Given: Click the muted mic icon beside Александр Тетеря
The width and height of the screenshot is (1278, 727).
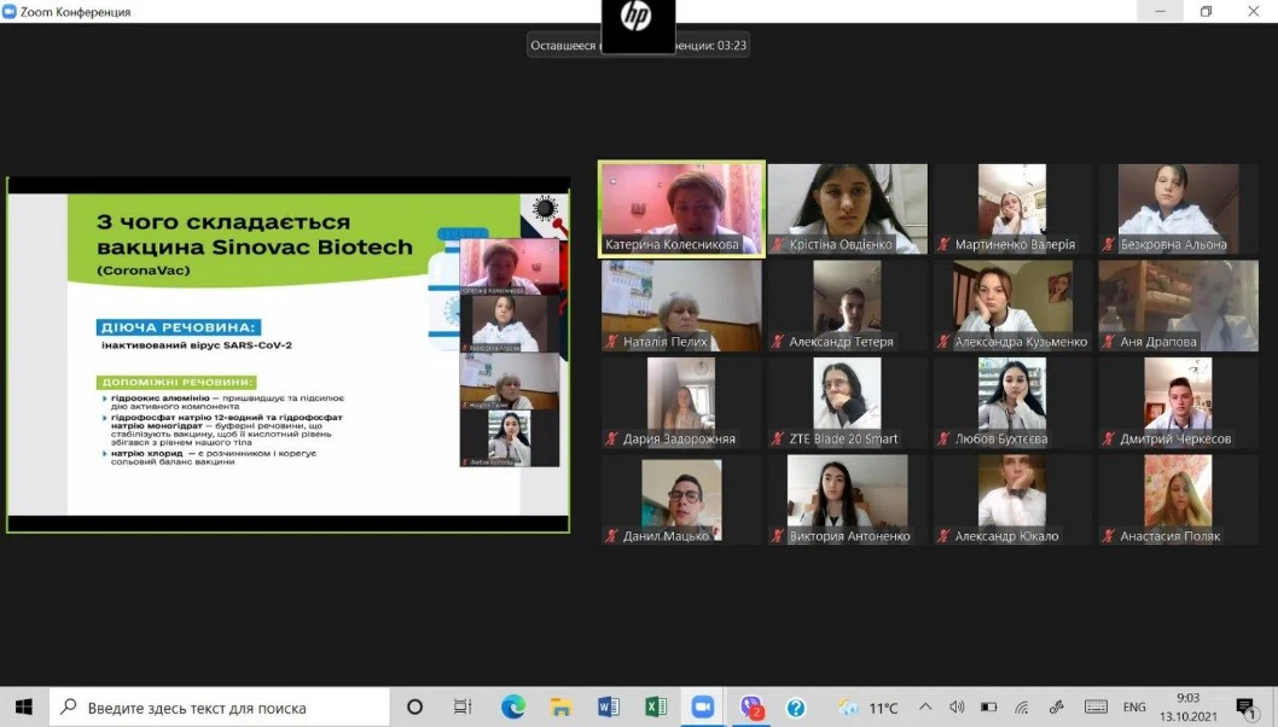Looking at the screenshot, I should pyautogui.click(x=777, y=341).
